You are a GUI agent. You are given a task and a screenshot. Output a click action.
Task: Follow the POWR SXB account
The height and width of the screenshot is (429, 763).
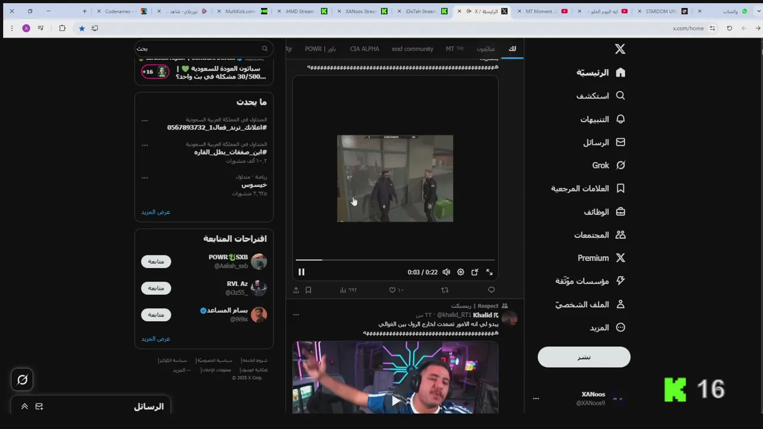coord(156,262)
